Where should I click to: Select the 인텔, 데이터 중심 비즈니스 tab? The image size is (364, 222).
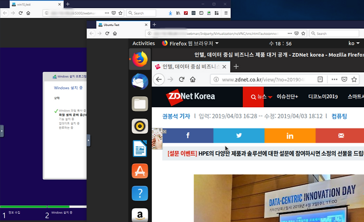point(191,67)
